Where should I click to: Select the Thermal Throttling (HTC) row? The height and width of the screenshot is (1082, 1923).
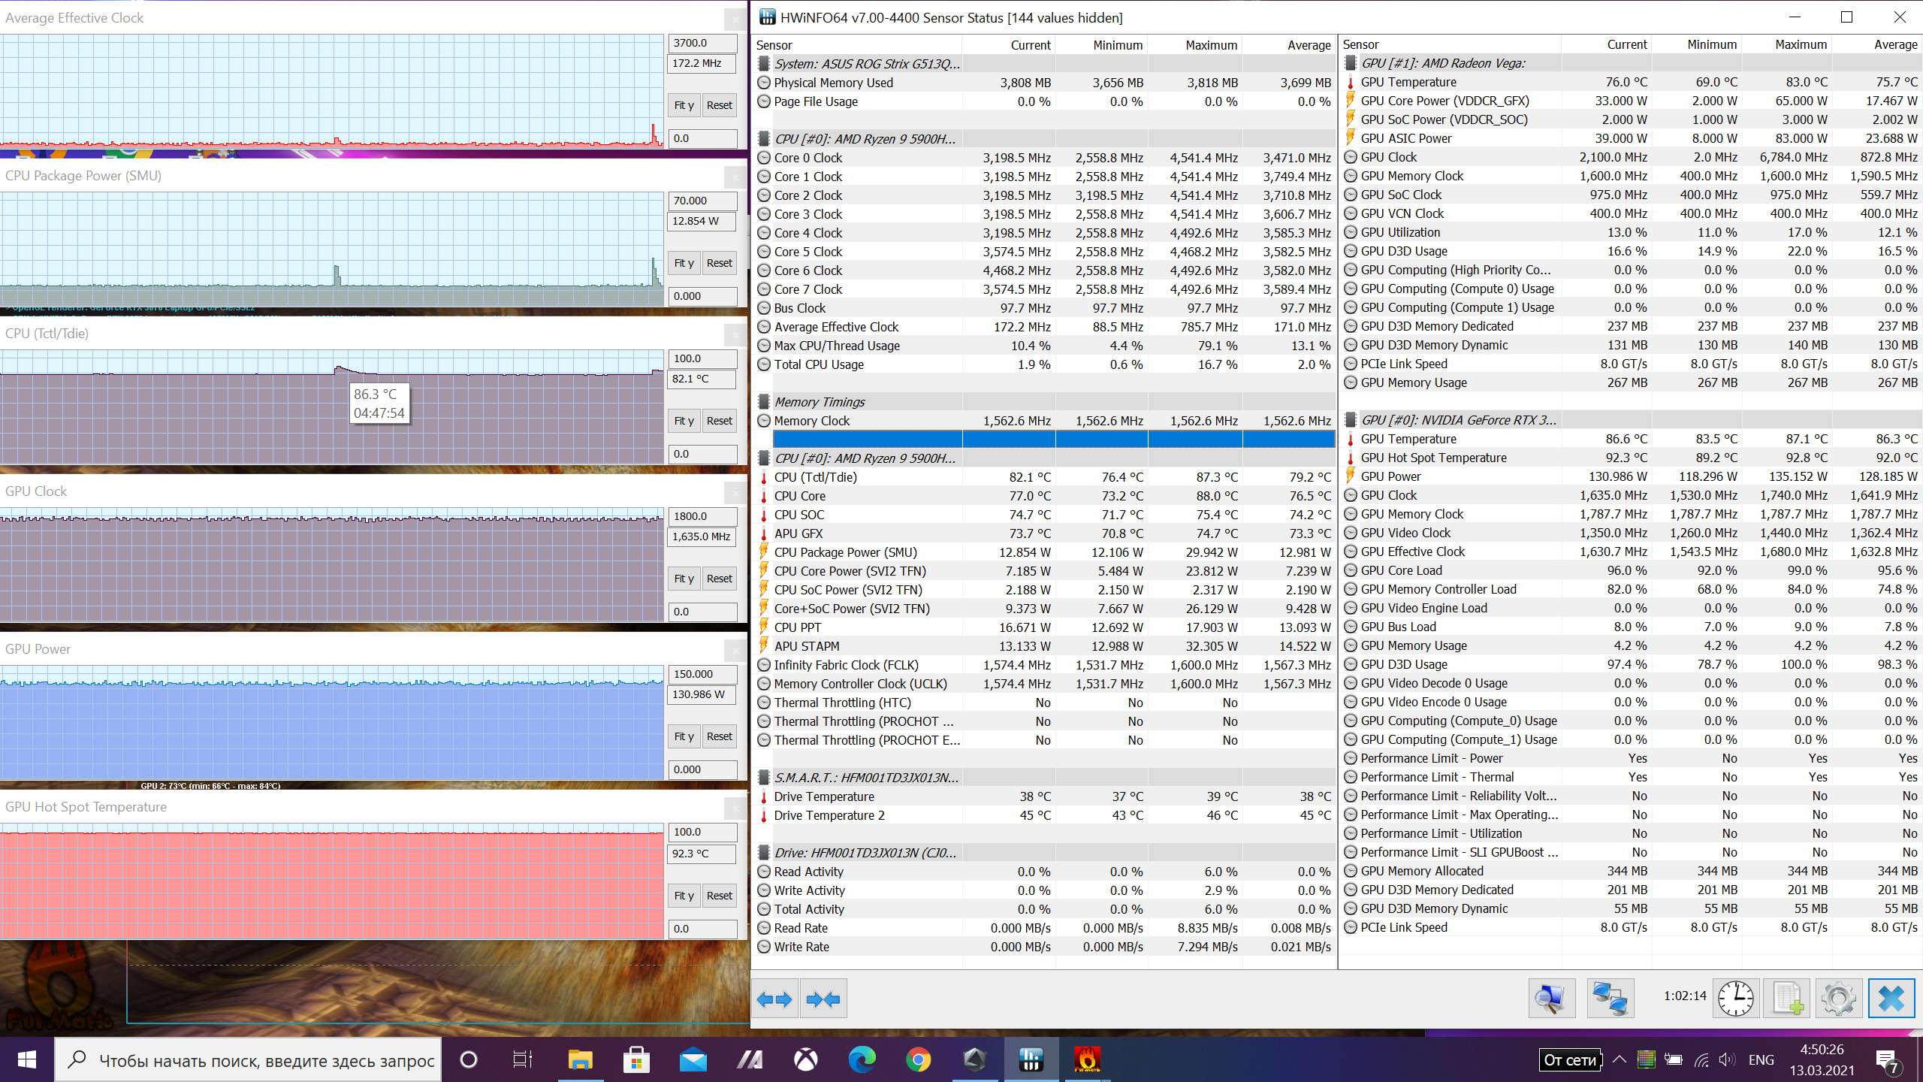click(1044, 703)
